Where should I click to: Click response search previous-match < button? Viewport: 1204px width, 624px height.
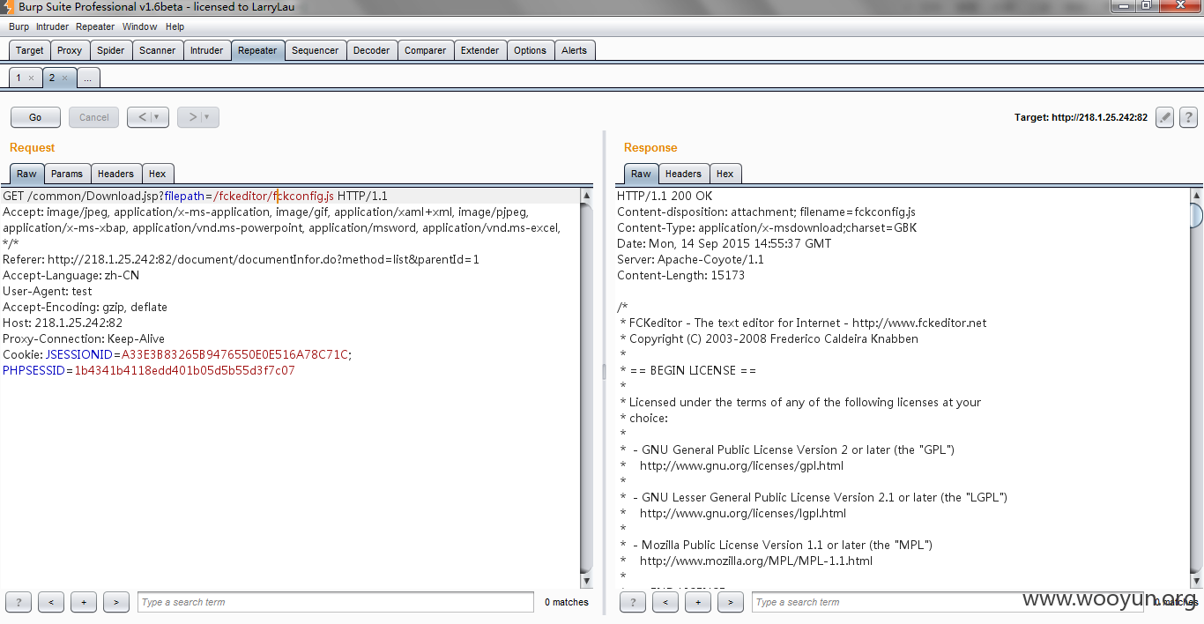point(665,602)
